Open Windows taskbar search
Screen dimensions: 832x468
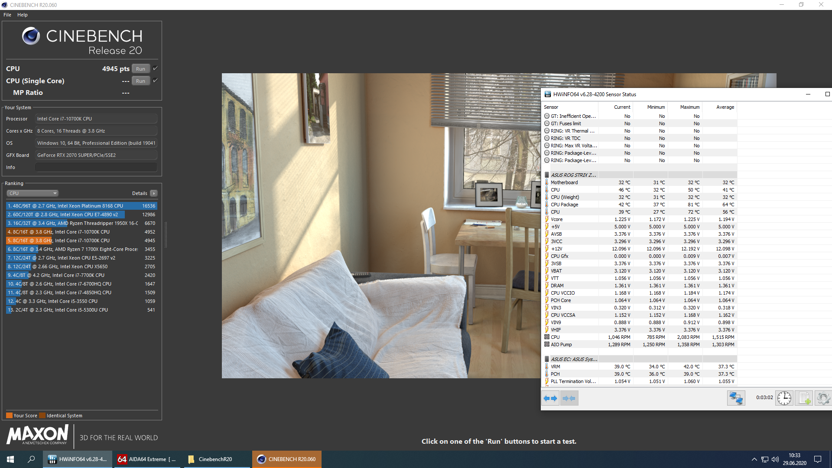(x=31, y=459)
